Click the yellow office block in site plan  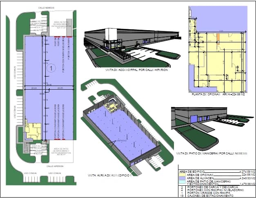click(x=32, y=131)
